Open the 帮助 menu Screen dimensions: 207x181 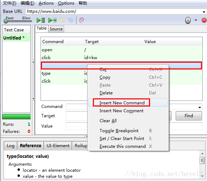[83, 3]
